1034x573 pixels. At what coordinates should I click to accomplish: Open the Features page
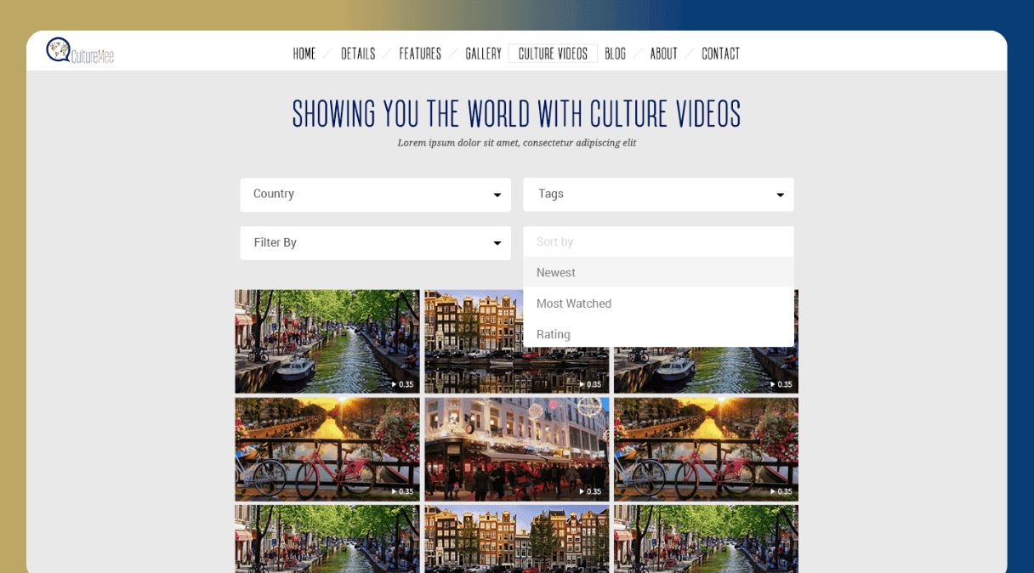tap(420, 54)
